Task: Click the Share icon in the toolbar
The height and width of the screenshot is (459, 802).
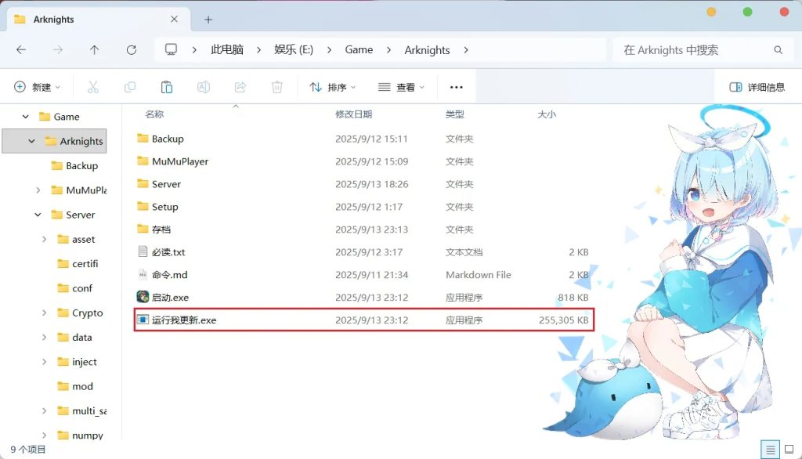Action: tap(240, 87)
